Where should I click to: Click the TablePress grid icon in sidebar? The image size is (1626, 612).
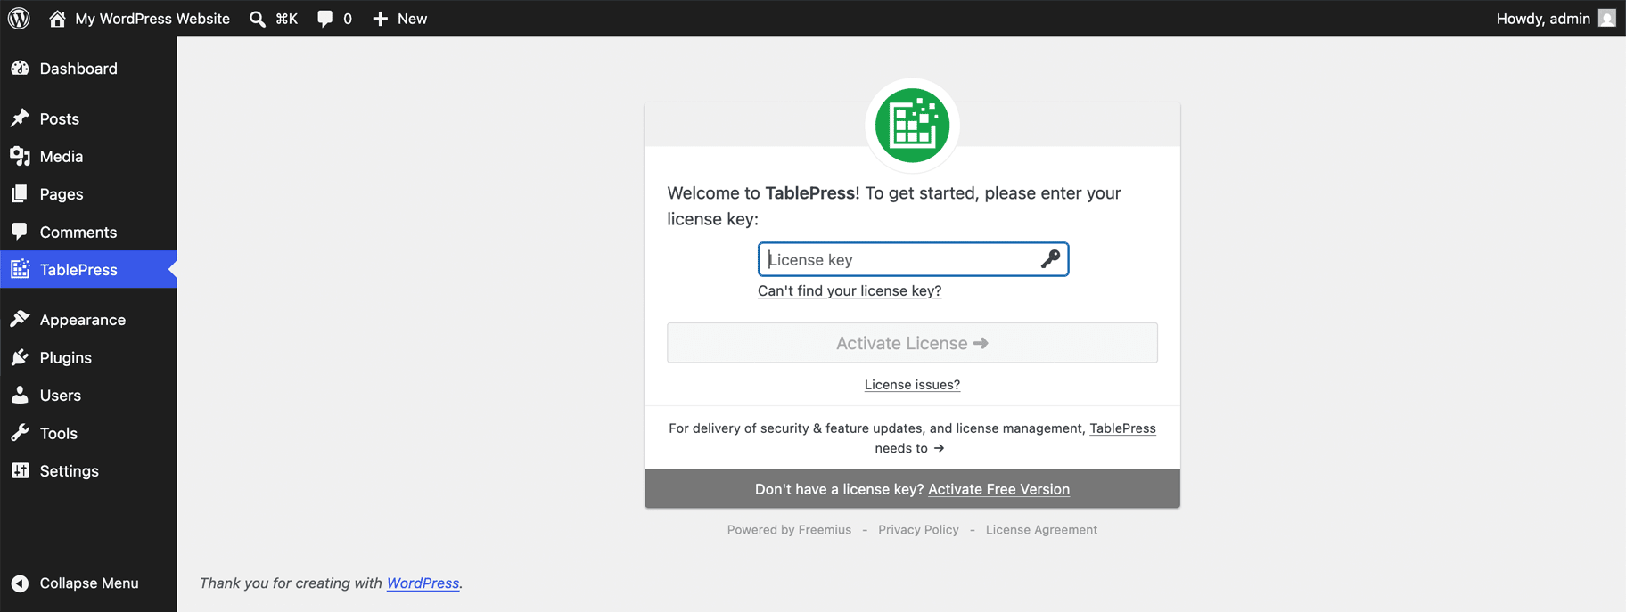point(20,269)
